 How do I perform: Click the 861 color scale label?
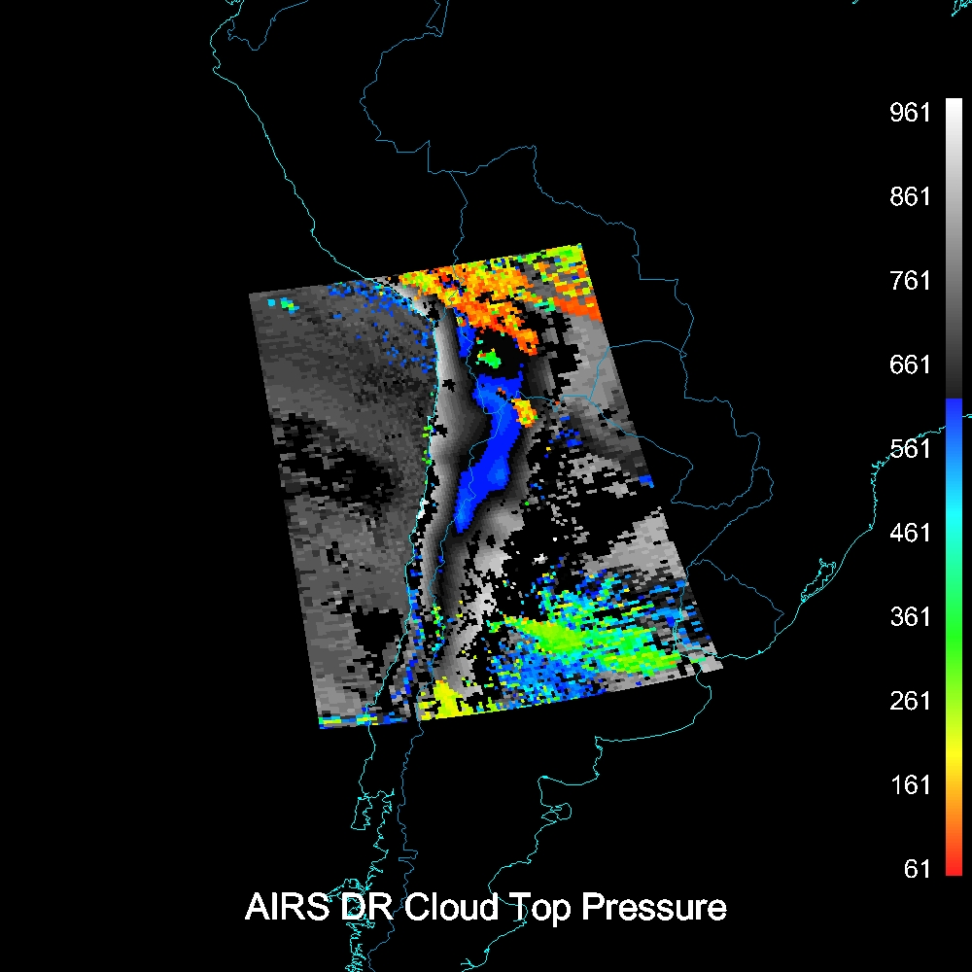(x=910, y=196)
